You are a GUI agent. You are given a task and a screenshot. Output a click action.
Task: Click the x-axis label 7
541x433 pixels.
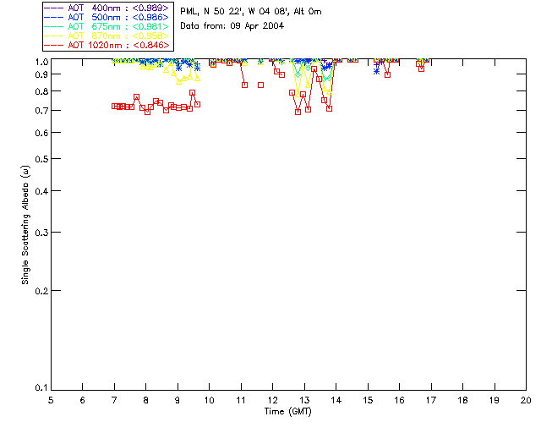pos(114,400)
